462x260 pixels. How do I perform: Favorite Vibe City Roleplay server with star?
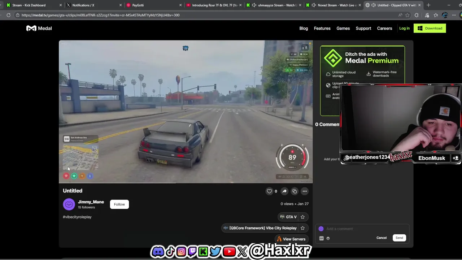point(302,228)
